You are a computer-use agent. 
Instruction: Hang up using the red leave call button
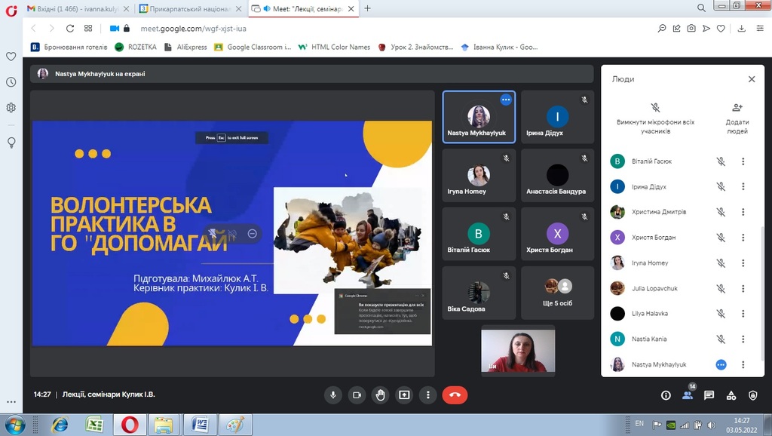pos(455,395)
